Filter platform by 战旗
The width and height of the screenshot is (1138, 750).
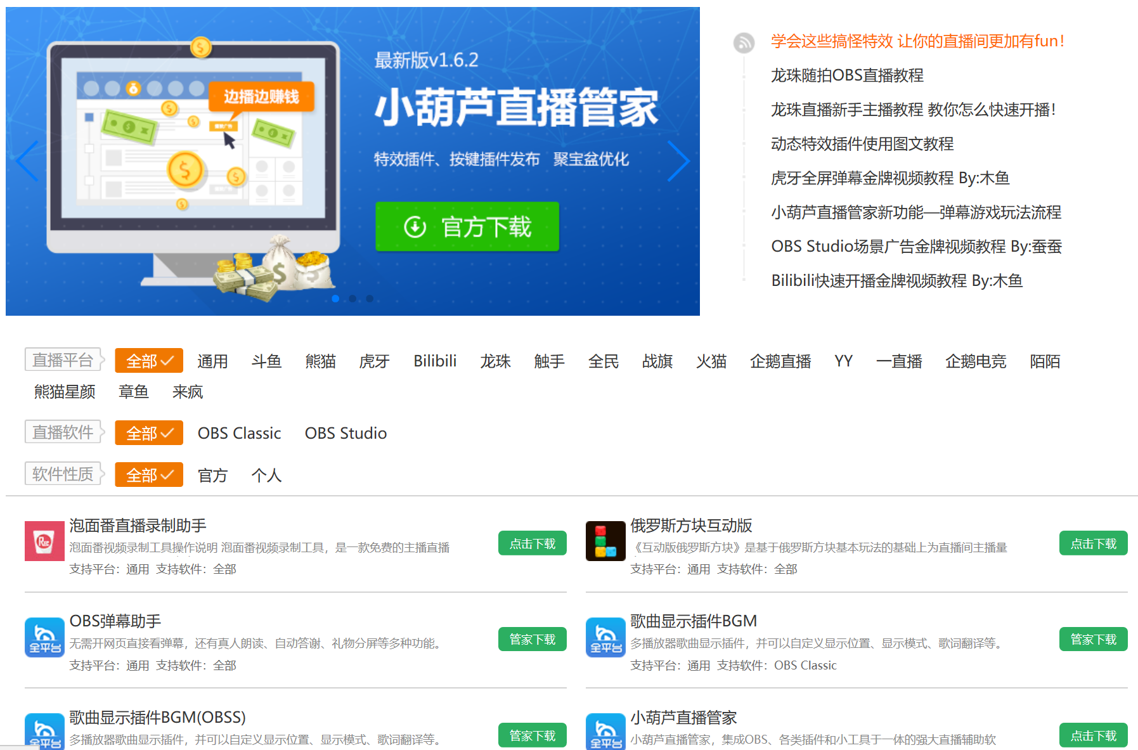(657, 361)
